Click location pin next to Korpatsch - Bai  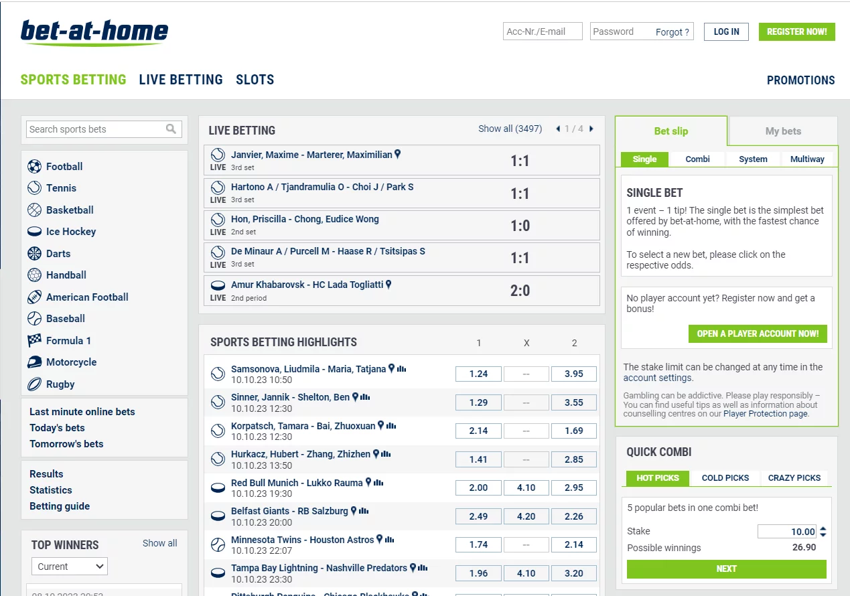[380, 426]
